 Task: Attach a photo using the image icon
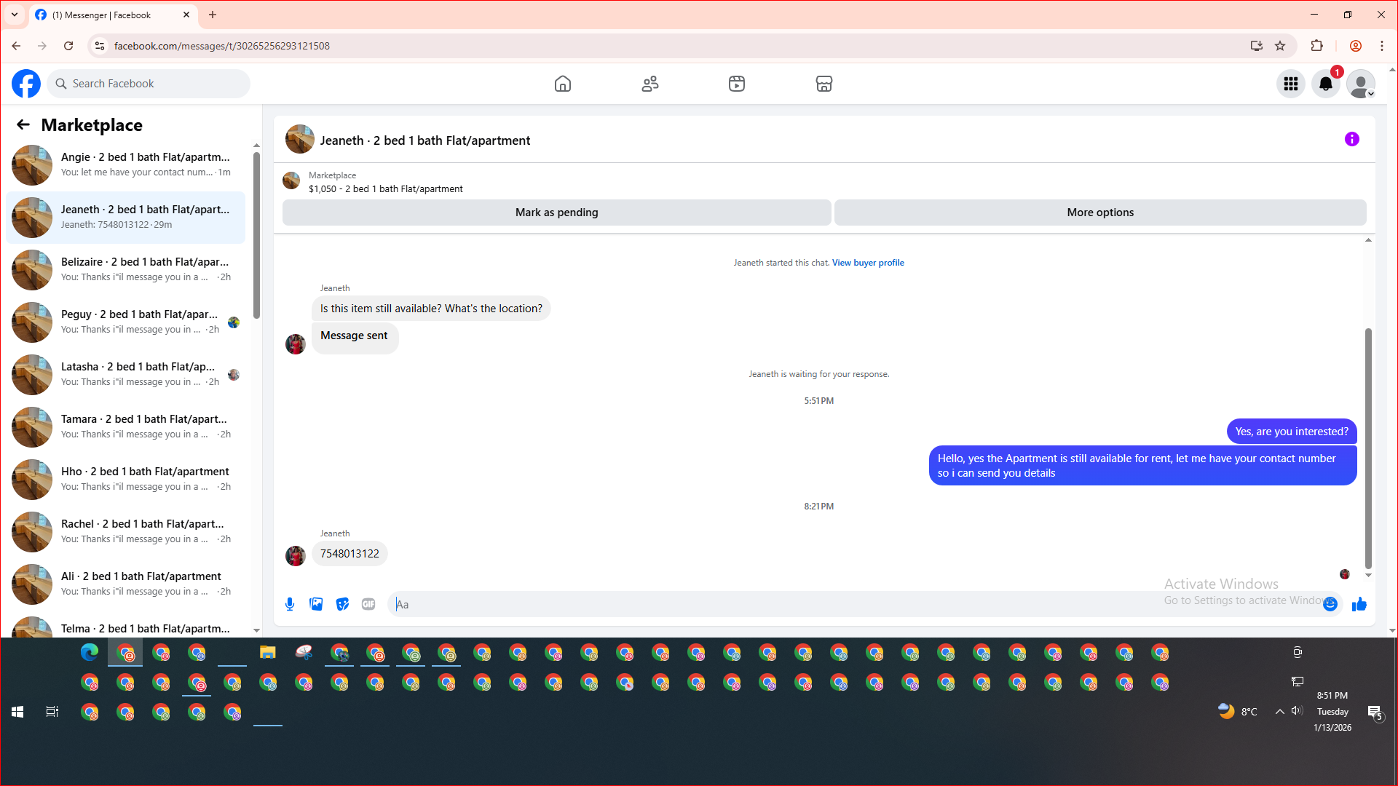point(316,604)
